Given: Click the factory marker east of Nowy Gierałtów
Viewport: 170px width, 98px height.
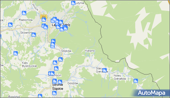Looking at the screenshot, I should pos(136,81).
